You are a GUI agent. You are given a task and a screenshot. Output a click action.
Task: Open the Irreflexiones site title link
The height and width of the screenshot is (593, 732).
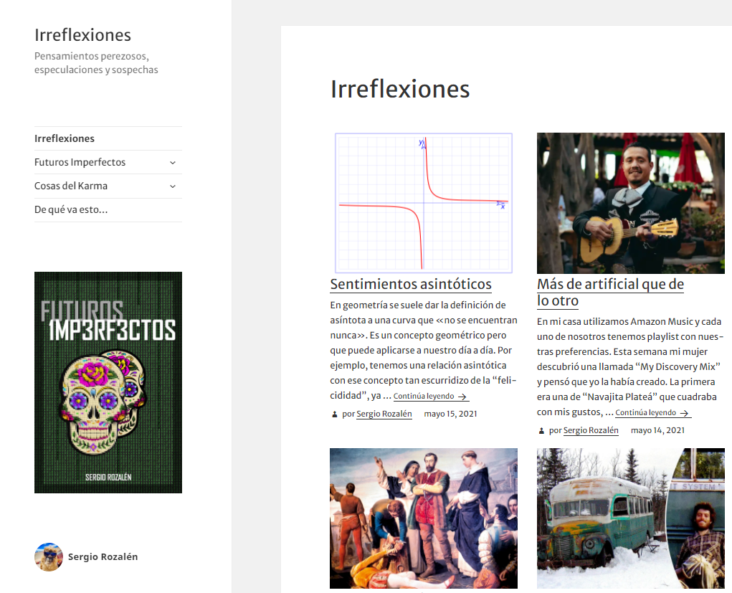click(x=82, y=35)
